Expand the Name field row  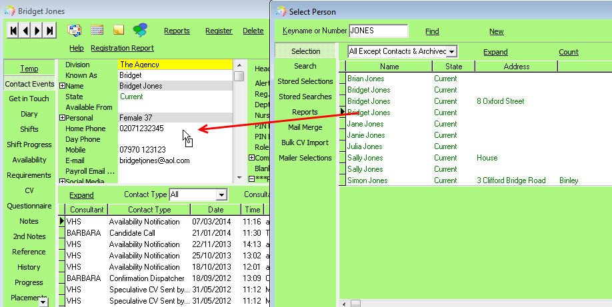point(62,86)
